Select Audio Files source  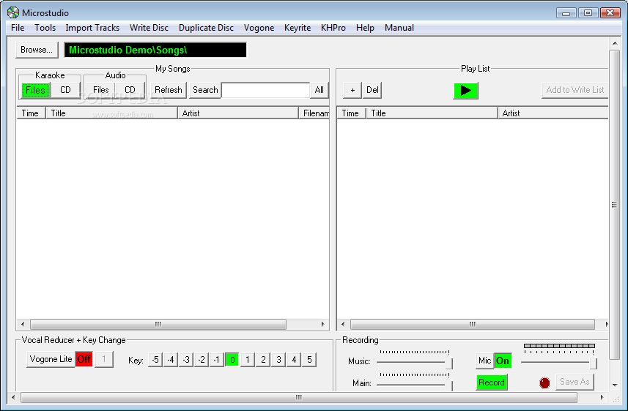click(101, 90)
